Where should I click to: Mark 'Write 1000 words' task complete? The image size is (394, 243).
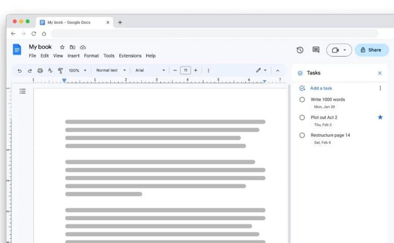(302, 100)
